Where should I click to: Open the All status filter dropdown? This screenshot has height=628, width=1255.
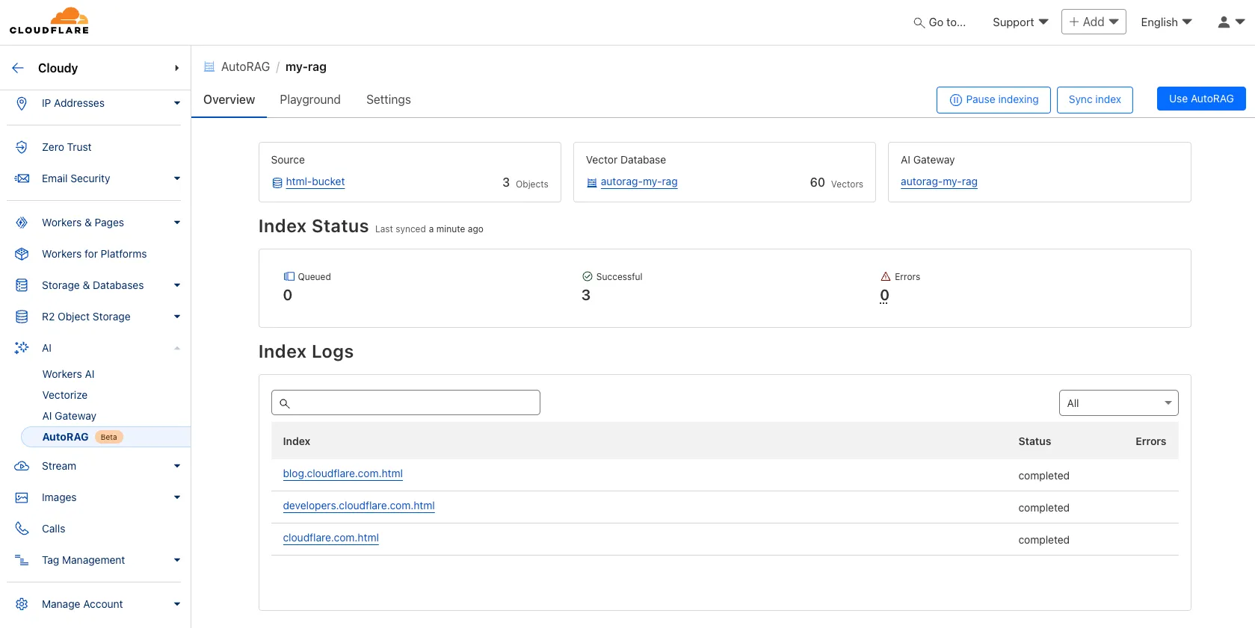pos(1118,403)
